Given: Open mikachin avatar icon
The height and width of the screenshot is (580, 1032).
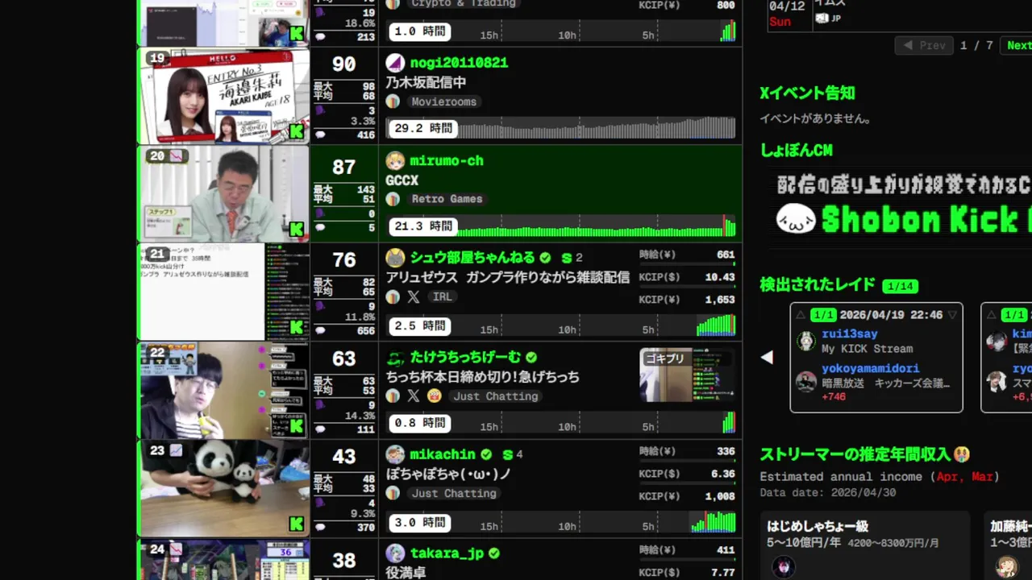Looking at the screenshot, I should [x=395, y=454].
